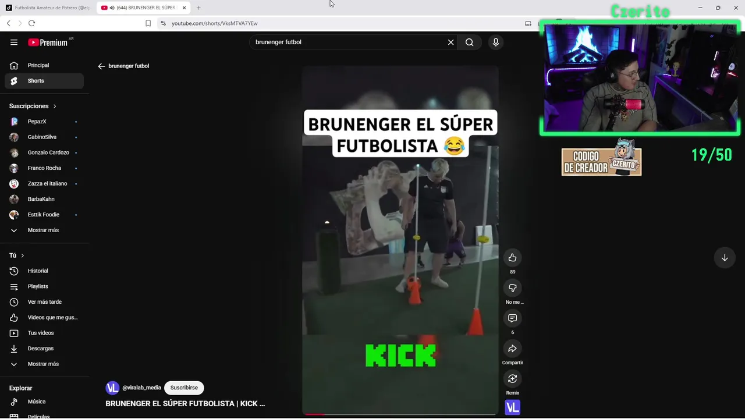
Task: Click the 89 likes count
Action: [512, 272]
